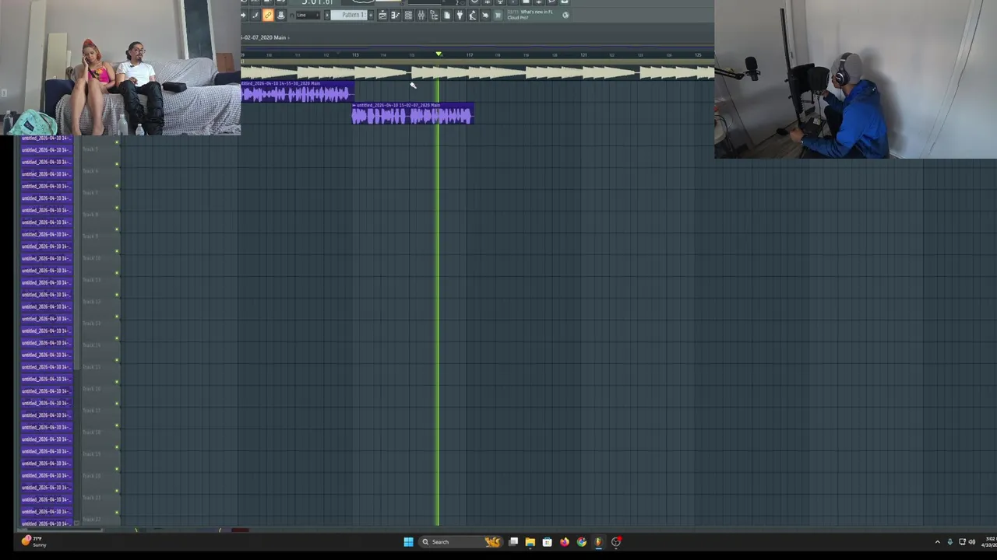Open the Pattern 1 selector

tap(349, 15)
